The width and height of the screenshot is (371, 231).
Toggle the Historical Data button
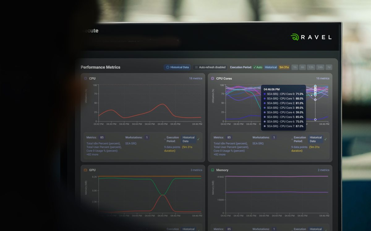(177, 67)
